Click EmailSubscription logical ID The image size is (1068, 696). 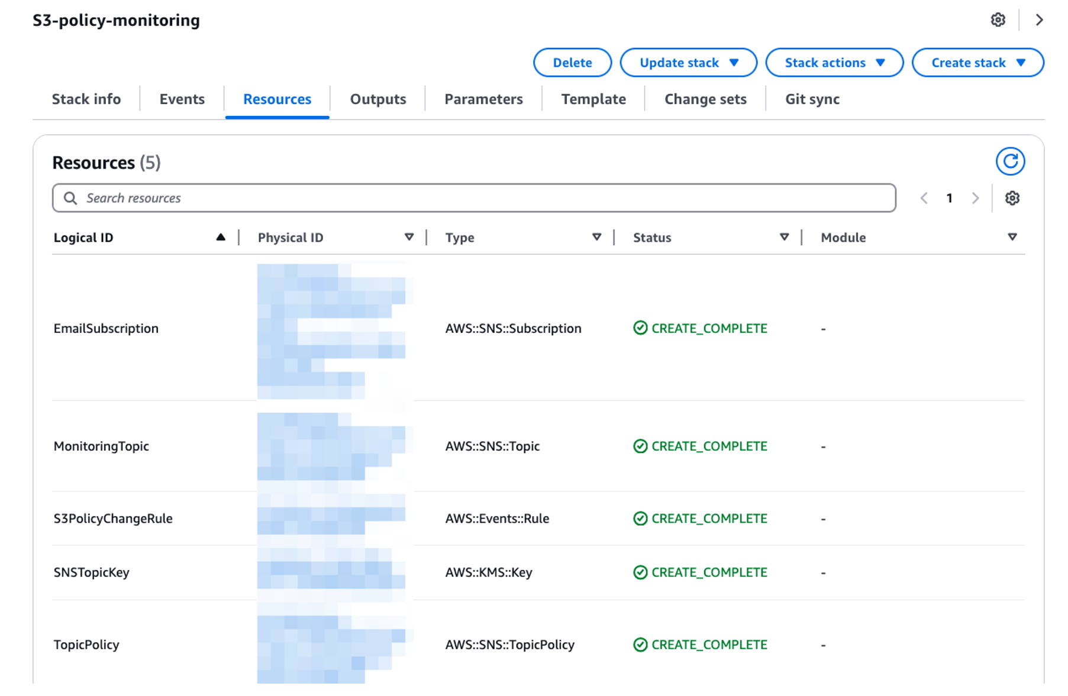pyautogui.click(x=106, y=328)
